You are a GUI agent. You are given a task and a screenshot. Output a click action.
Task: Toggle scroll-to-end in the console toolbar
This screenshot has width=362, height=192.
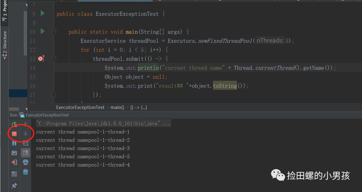(25, 153)
